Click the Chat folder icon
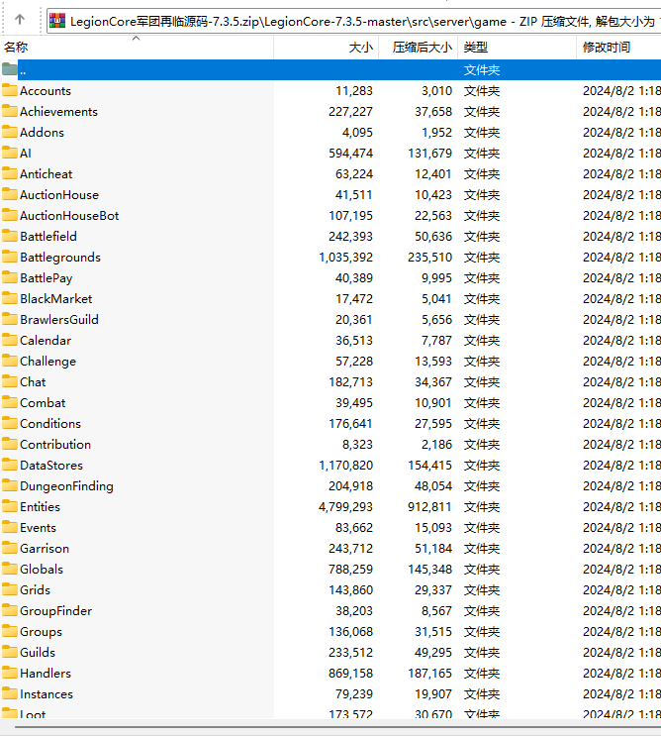This screenshot has height=736, width=661. click(9, 381)
